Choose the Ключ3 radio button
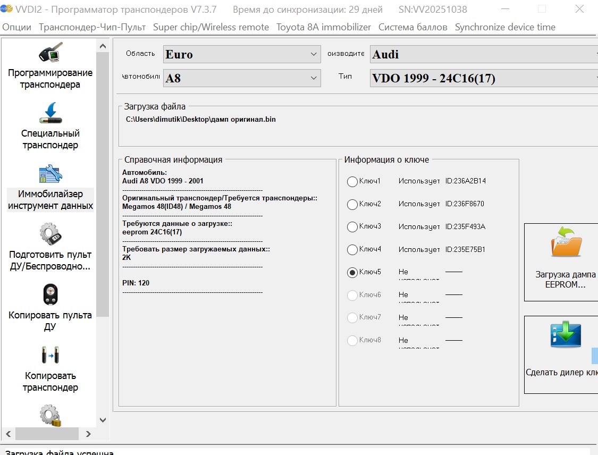This screenshot has width=598, height=455. click(352, 227)
